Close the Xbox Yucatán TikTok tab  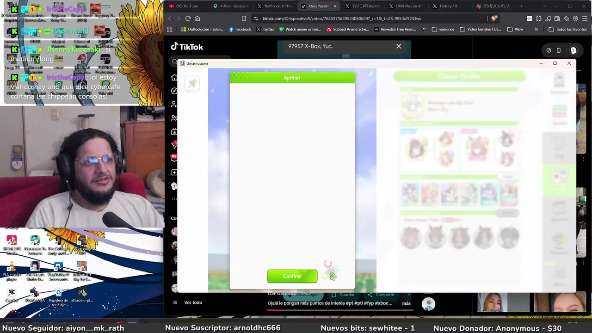tap(335, 6)
